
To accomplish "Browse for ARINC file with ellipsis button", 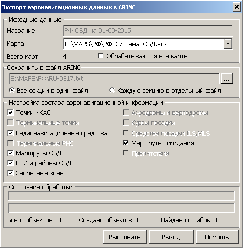I will (227, 78).
